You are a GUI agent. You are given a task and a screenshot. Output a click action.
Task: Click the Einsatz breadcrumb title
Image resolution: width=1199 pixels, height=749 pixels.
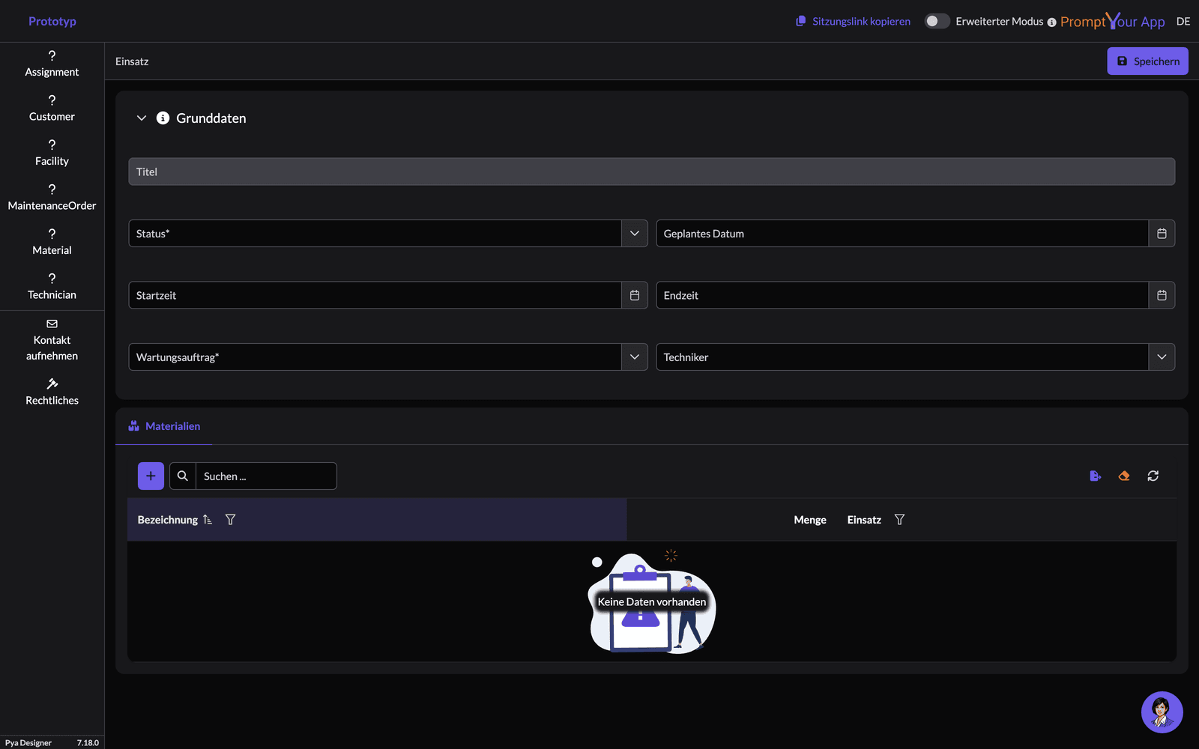[x=132, y=61]
